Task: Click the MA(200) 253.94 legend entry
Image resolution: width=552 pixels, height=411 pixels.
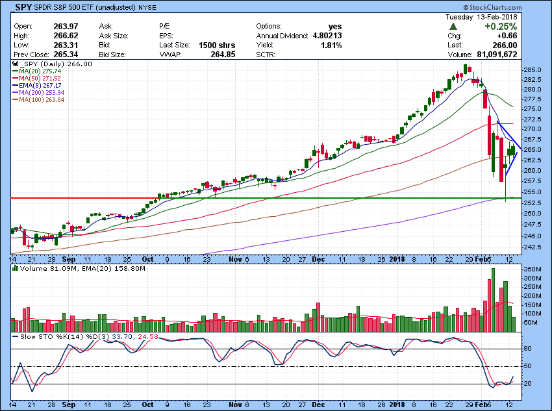Action: [42, 93]
